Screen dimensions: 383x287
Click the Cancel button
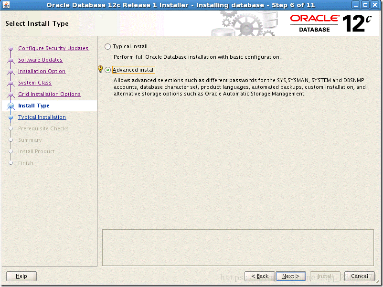coord(359,276)
